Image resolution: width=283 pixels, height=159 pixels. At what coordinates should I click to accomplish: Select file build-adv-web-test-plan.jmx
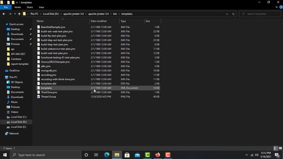[x=57, y=31]
